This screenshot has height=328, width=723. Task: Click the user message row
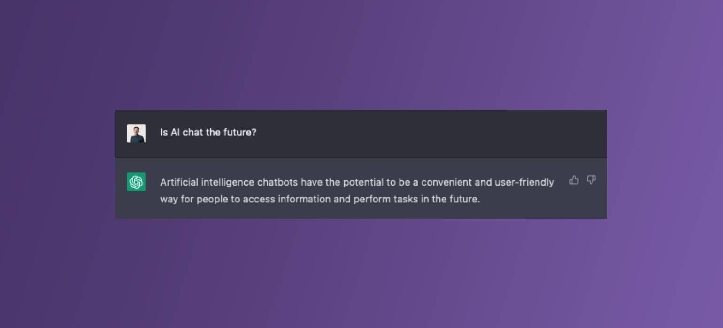pos(361,133)
